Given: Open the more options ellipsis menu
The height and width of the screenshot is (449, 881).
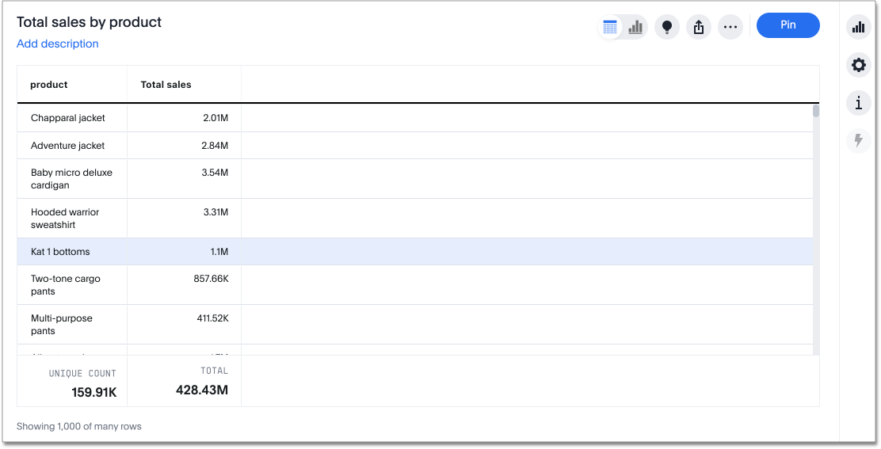Looking at the screenshot, I should pyautogui.click(x=730, y=27).
